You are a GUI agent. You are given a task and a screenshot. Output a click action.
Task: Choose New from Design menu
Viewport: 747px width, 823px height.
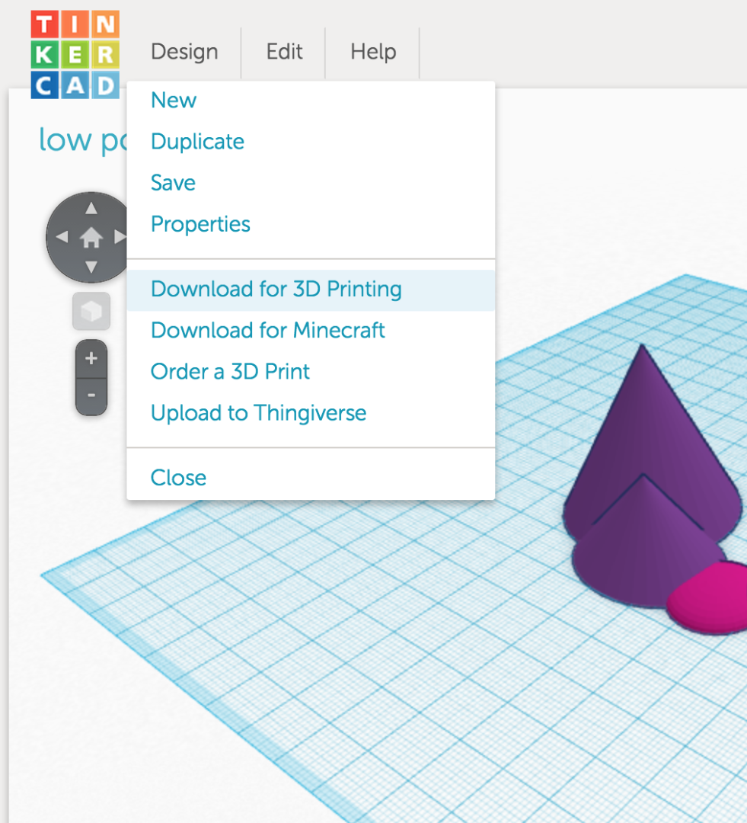click(311, 100)
